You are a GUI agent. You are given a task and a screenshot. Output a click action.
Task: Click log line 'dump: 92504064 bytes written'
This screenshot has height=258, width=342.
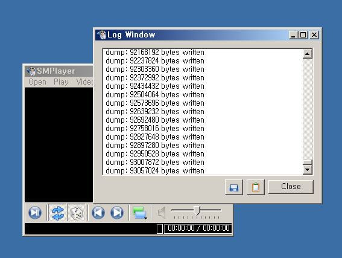coord(155,95)
